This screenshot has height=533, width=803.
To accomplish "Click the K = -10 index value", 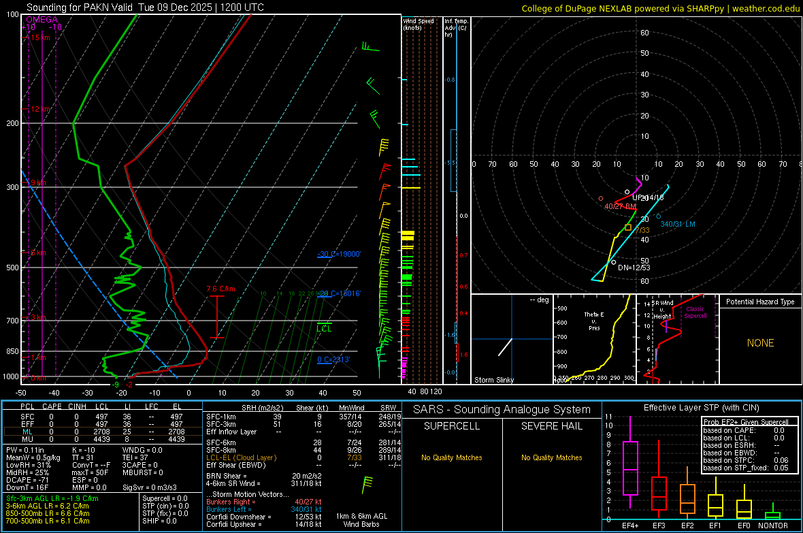I will coord(84,450).
